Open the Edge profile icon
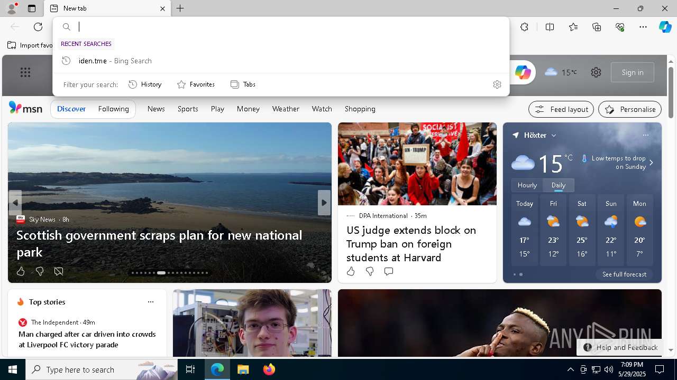The image size is (677, 380). pos(11,8)
